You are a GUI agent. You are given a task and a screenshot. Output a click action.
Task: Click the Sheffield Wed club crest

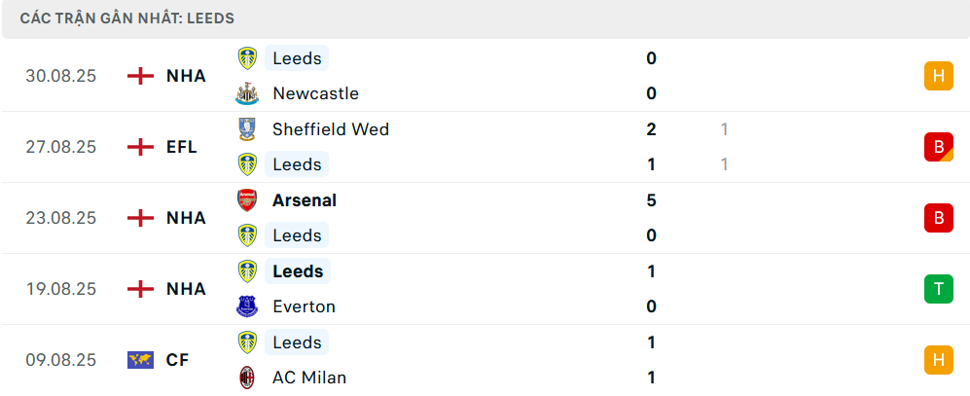click(247, 129)
